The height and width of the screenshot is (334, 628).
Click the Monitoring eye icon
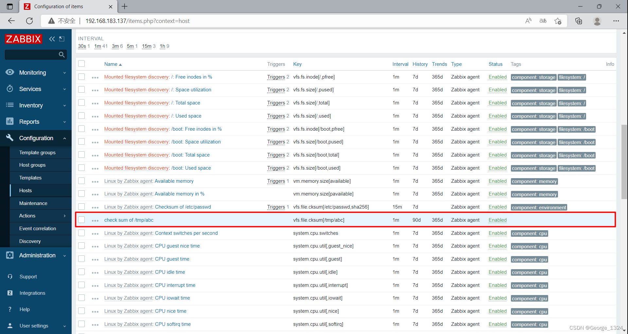point(10,72)
